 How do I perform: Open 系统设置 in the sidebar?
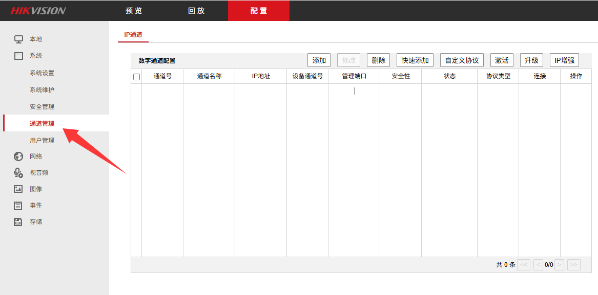point(42,73)
